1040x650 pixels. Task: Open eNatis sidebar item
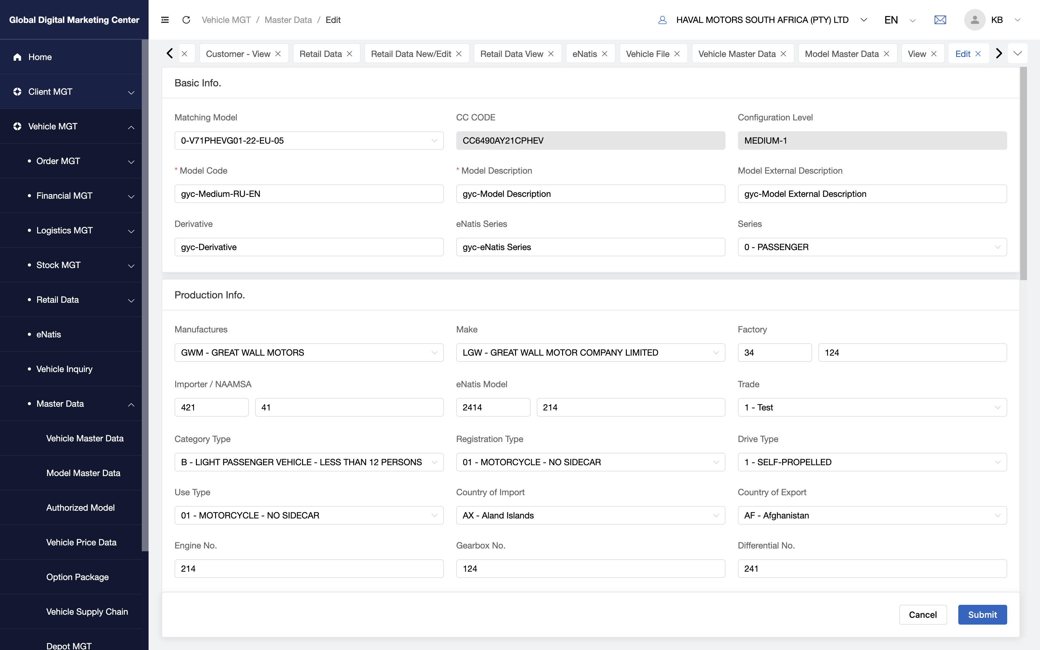point(71,335)
